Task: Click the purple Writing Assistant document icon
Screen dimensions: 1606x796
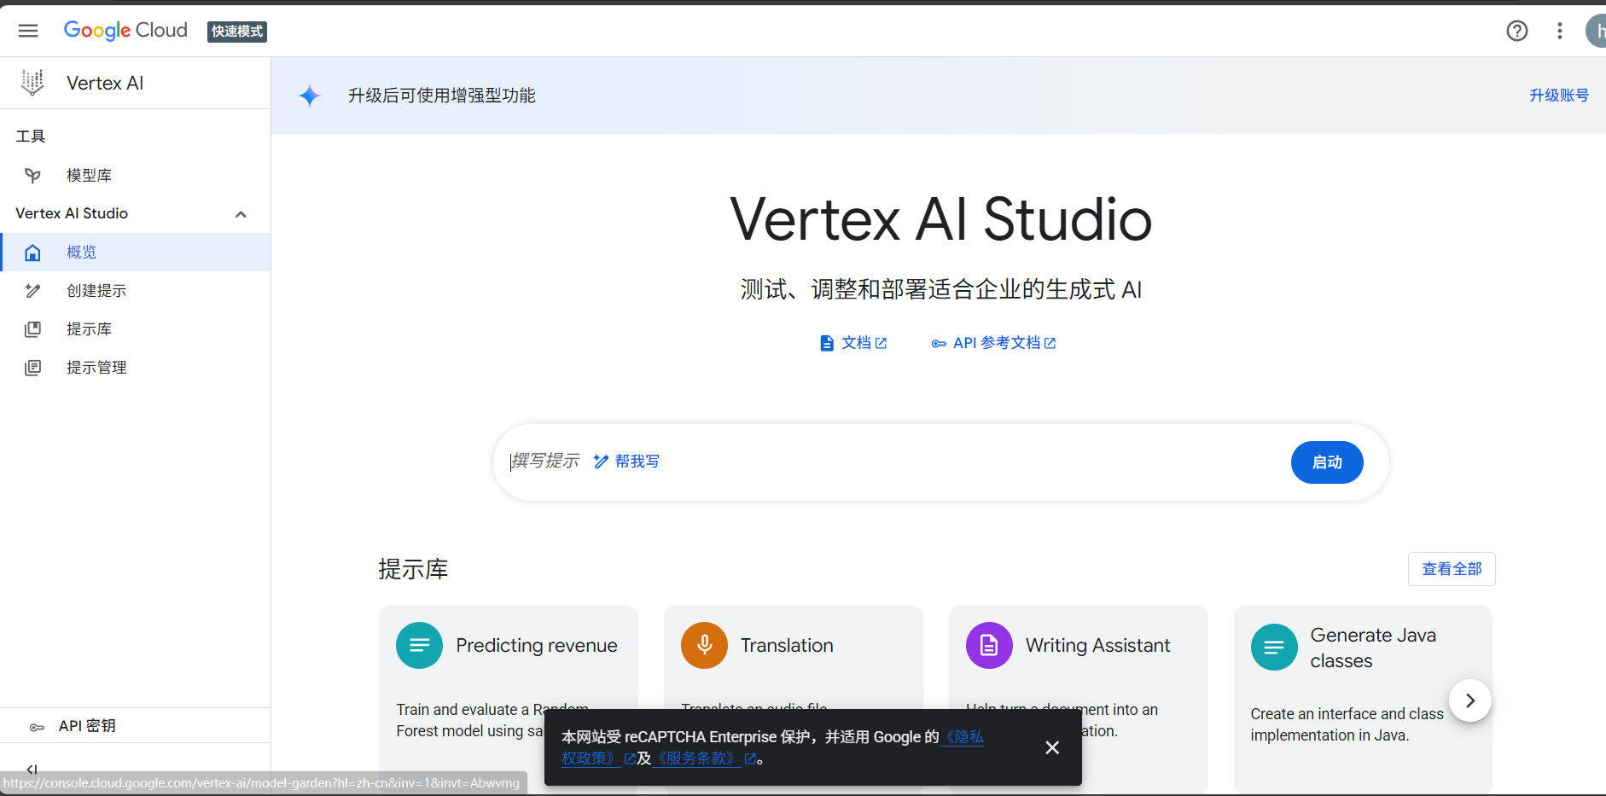Action: pyautogui.click(x=989, y=645)
